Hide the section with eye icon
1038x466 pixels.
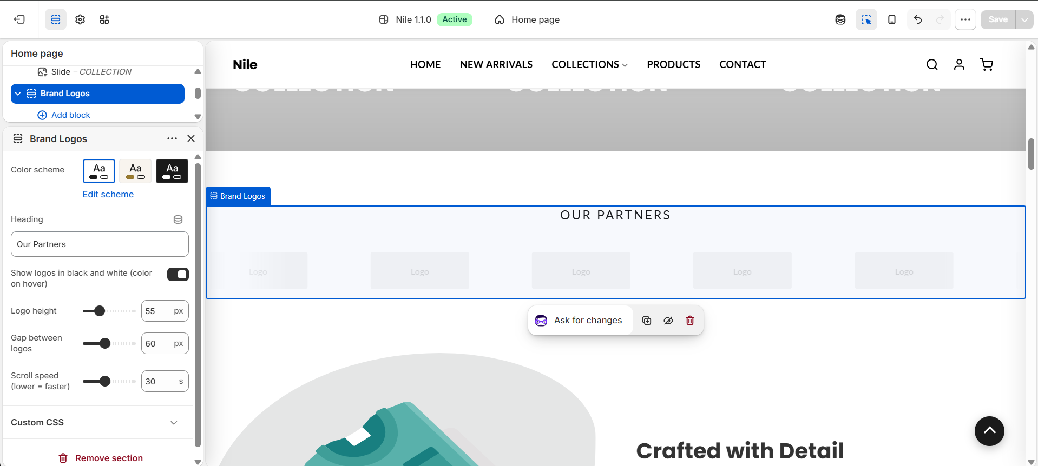[x=668, y=321]
